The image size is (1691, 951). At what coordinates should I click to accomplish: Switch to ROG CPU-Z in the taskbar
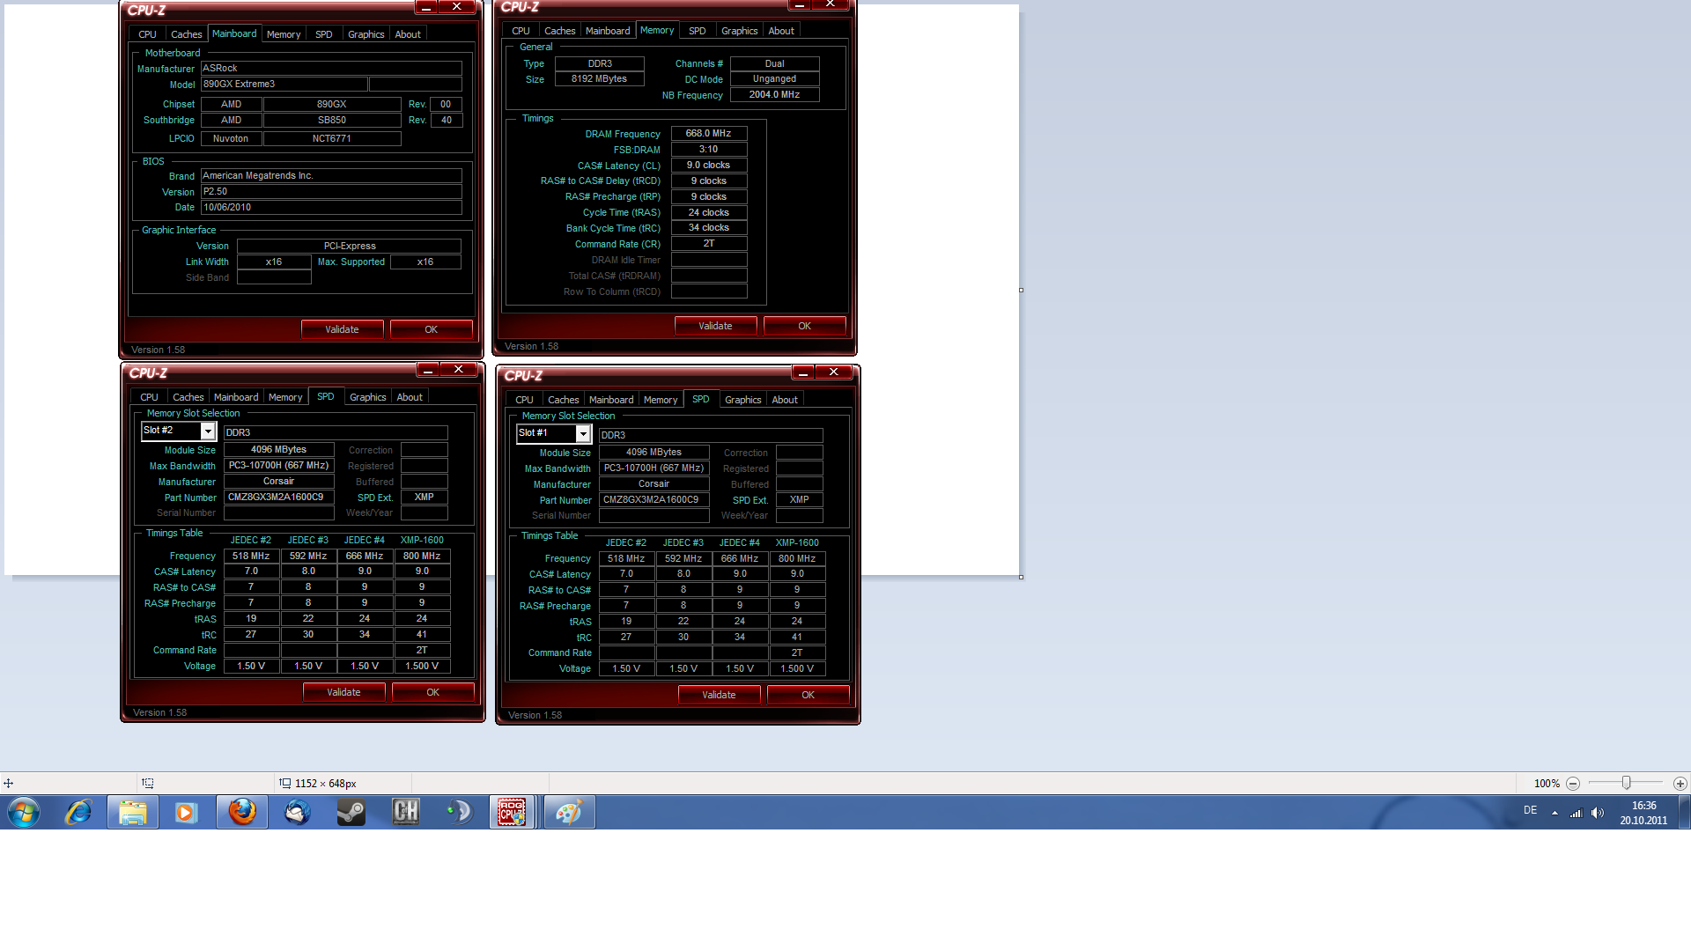coord(512,812)
